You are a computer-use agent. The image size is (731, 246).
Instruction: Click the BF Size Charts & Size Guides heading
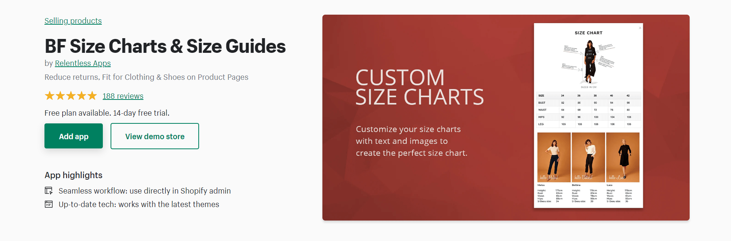165,46
